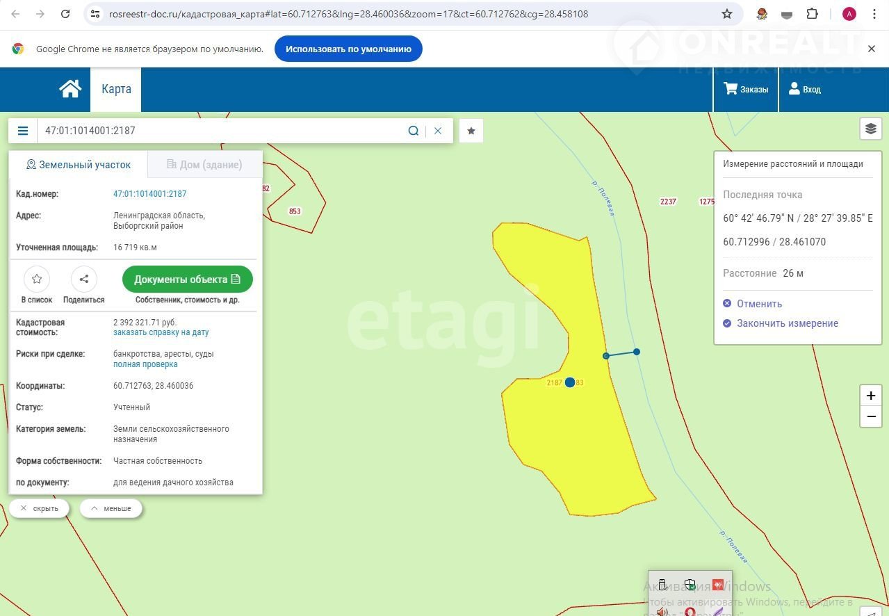Click the Закончить измерение option

coord(787,323)
